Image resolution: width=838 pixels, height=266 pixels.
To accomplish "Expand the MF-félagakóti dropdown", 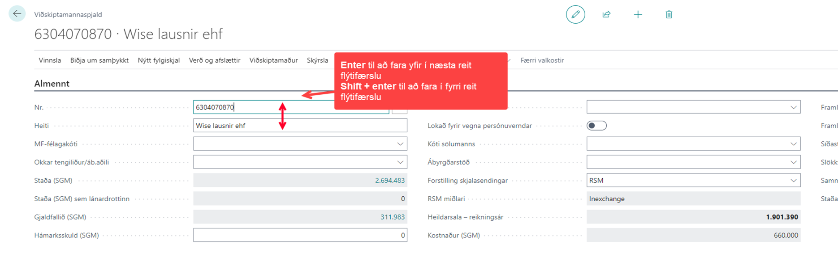I will pyautogui.click(x=400, y=144).
